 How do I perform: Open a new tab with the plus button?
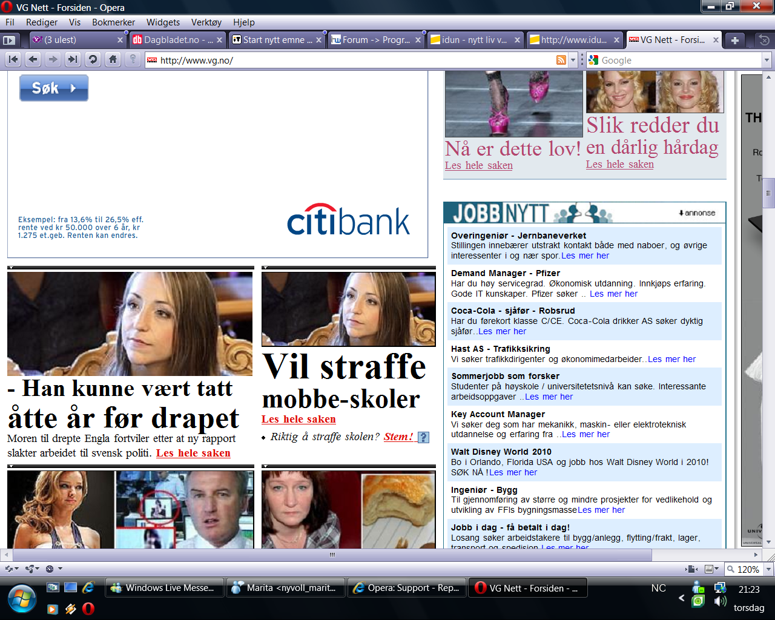click(x=735, y=40)
